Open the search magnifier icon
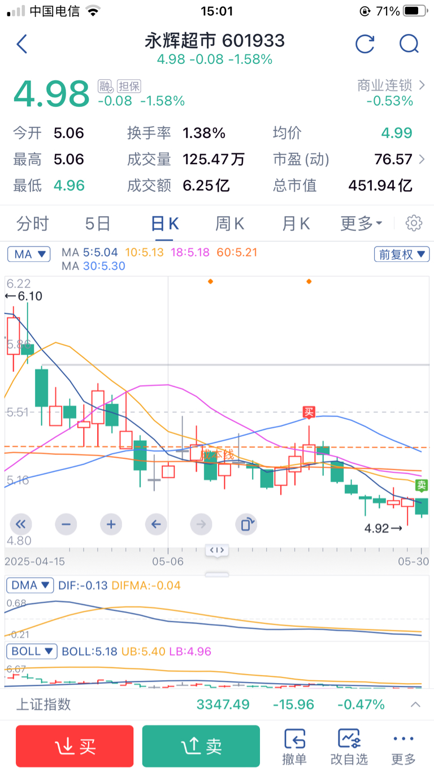 [409, 44]
